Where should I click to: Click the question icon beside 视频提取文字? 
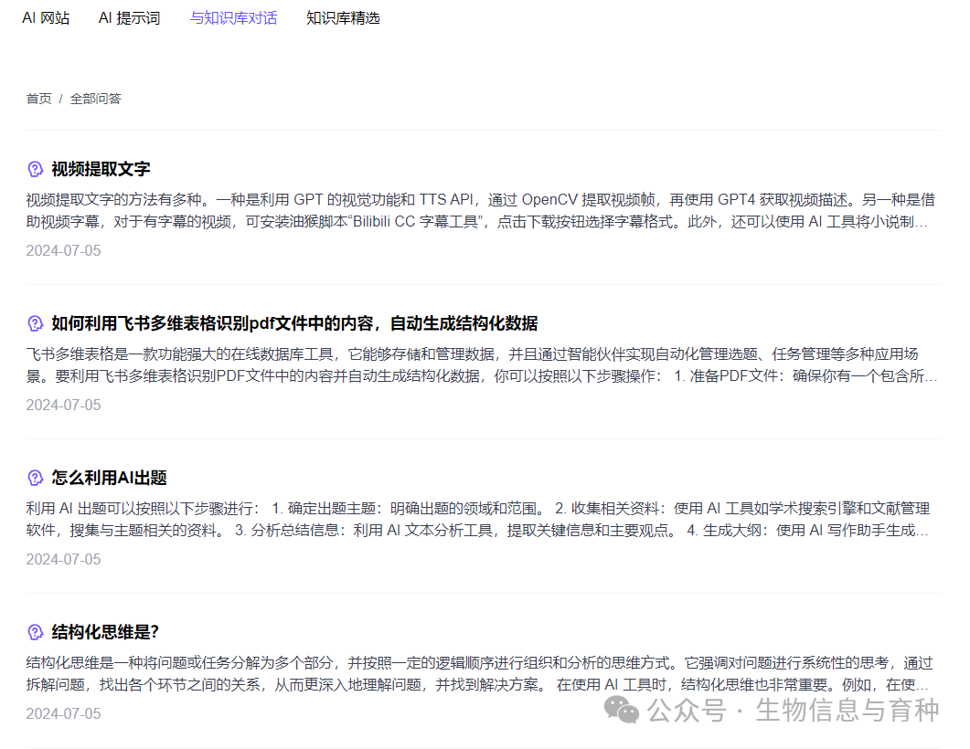tap(35, 169)
